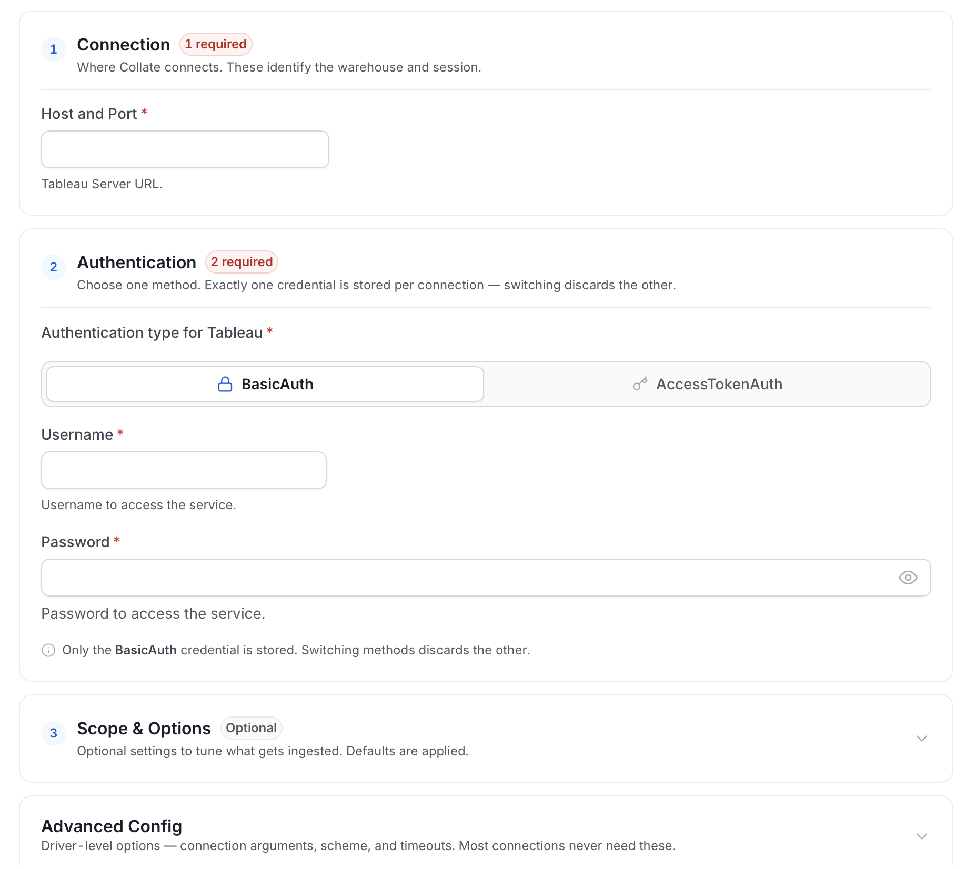Click the 'Authentication' section heading

click(137, 262)
